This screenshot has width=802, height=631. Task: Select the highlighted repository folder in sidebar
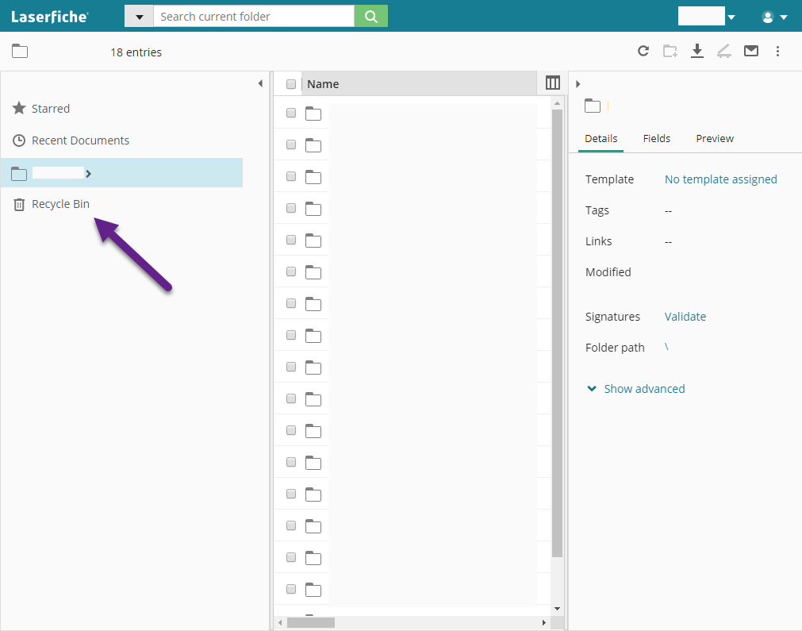pyautogui.click(x=121, y=173)
